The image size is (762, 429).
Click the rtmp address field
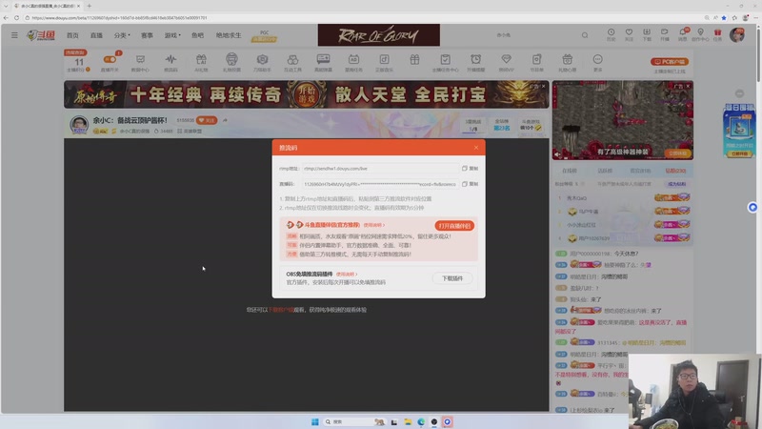point(380,169)
